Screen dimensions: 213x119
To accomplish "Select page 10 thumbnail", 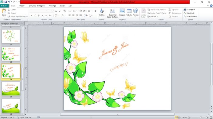I will [11, 37].
